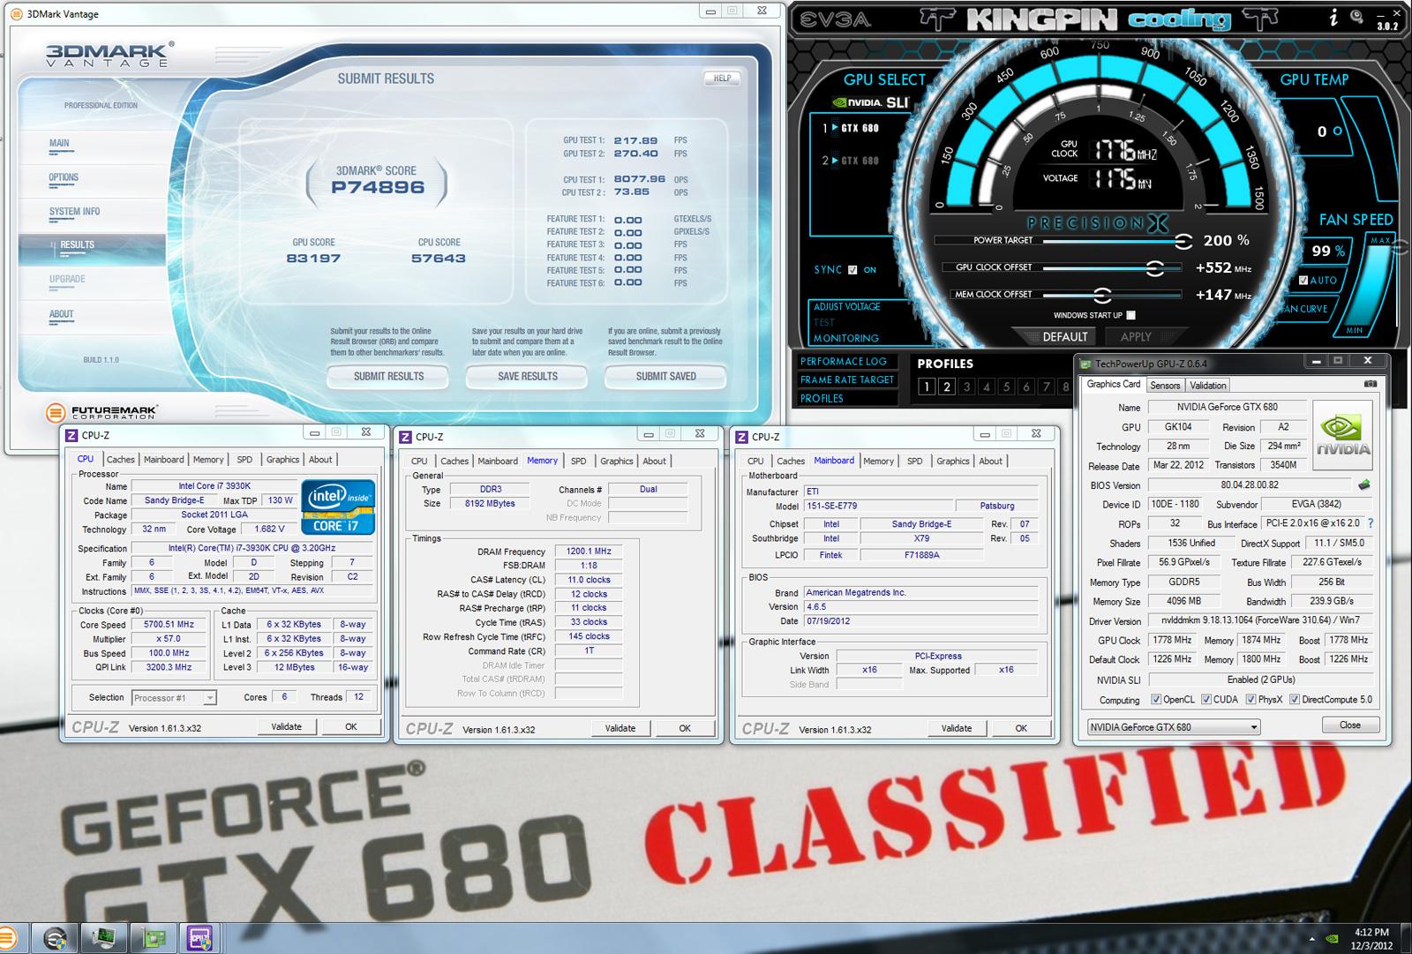
Task: Open SYSTEM INFO in 3DMark sidebar
Action: 75,212
